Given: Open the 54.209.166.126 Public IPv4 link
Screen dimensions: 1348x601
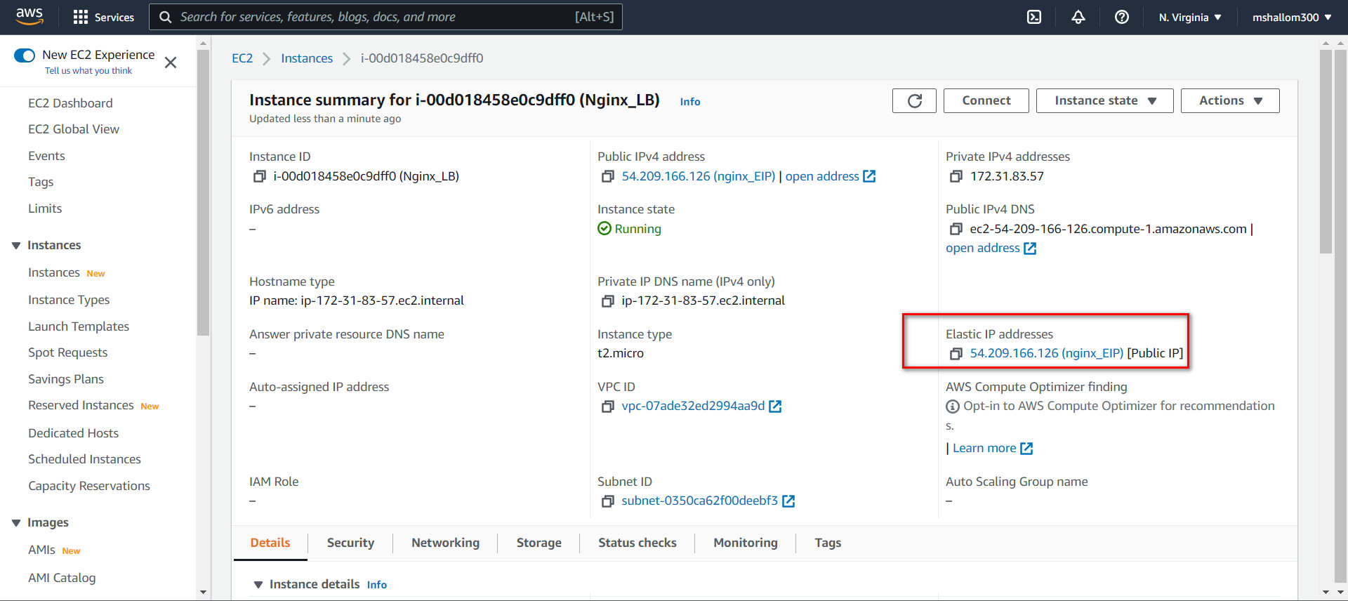Looking at the screenshot, I should click(698, 176).
